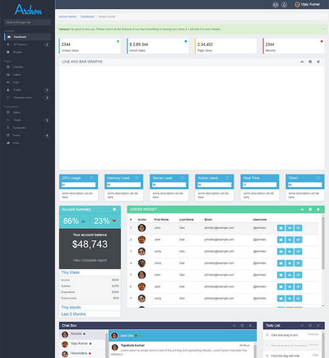Open the Line and Bar Graphs settings gear

coord(310,62)
